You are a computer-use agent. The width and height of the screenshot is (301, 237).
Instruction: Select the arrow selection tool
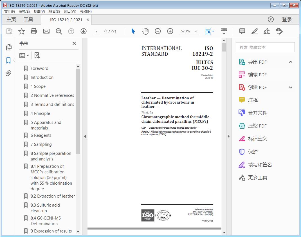[x=133, y=31]
